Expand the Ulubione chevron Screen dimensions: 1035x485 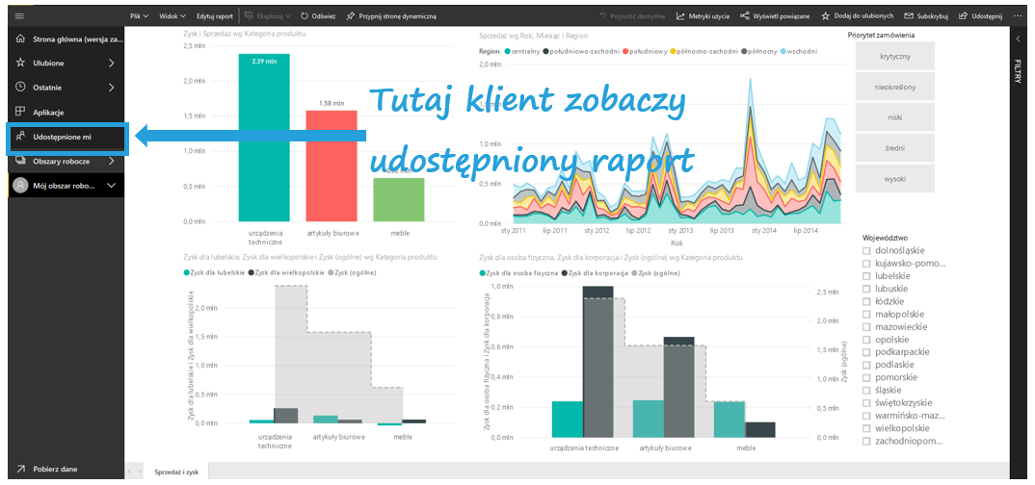click(x=111, y=64)
